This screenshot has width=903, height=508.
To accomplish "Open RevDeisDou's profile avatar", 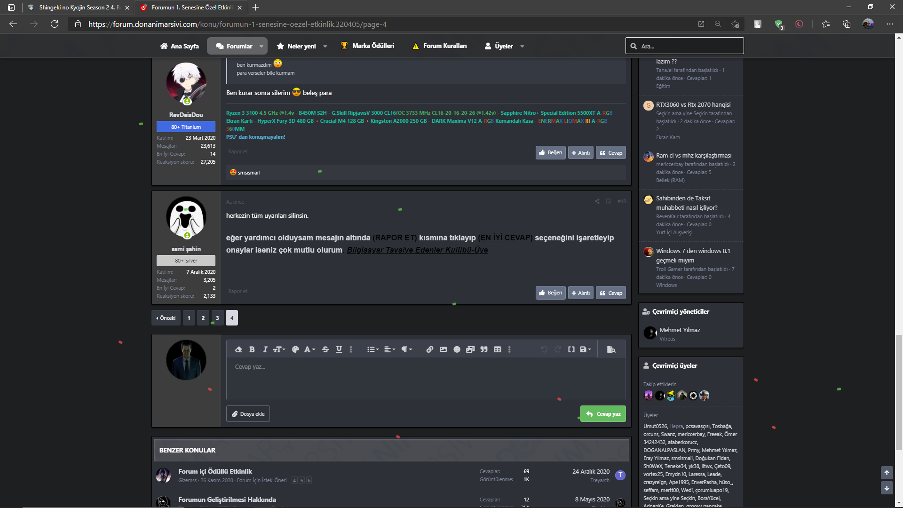I will [x=186, y=83].
